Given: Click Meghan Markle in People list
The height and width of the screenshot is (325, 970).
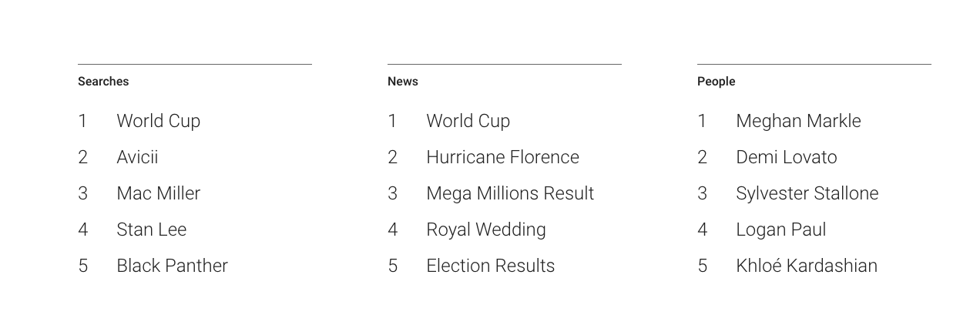Looking at the screenshot, I should tap(798, 121).
